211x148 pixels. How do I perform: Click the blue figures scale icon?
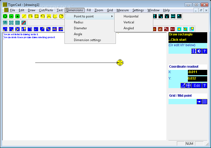click(24, 29)
